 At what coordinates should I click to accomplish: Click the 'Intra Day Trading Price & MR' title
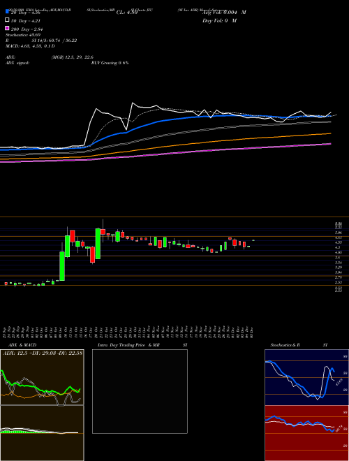tap(128, 345)
